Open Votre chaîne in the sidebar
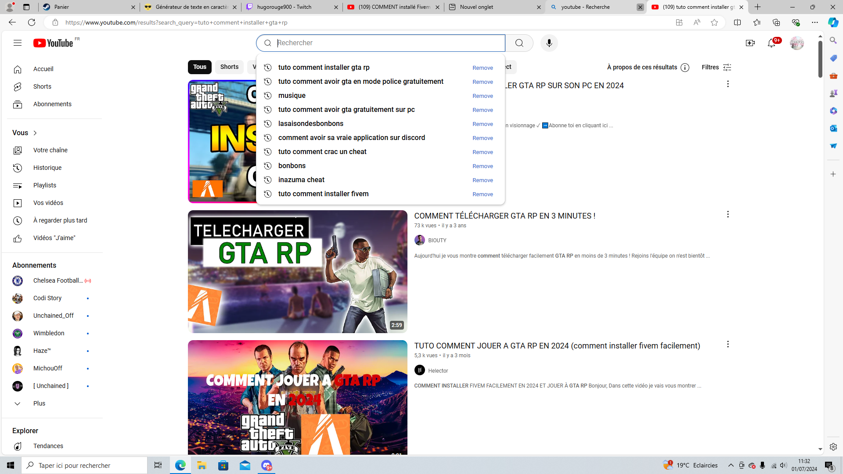Screen dimensions: 843x474 click(53, 151)
